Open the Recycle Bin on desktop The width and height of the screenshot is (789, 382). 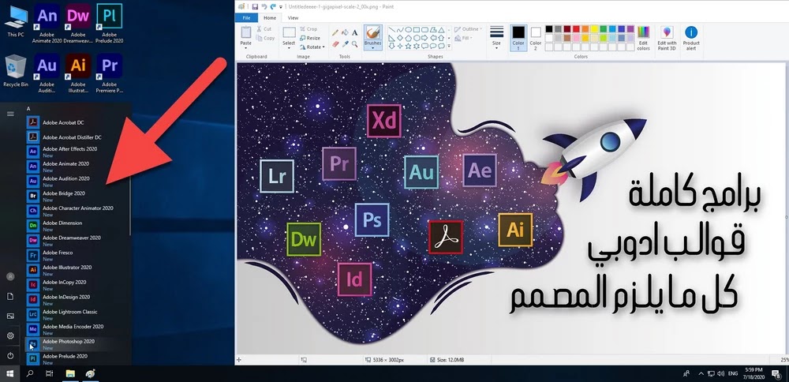(x=16, y=71)
